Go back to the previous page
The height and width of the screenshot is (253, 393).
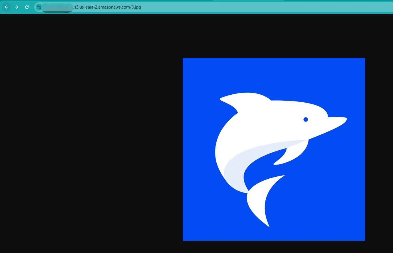(6, 7)
